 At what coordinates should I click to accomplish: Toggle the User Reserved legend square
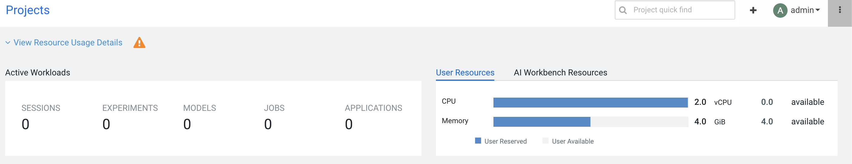click(x=477, y=141)
